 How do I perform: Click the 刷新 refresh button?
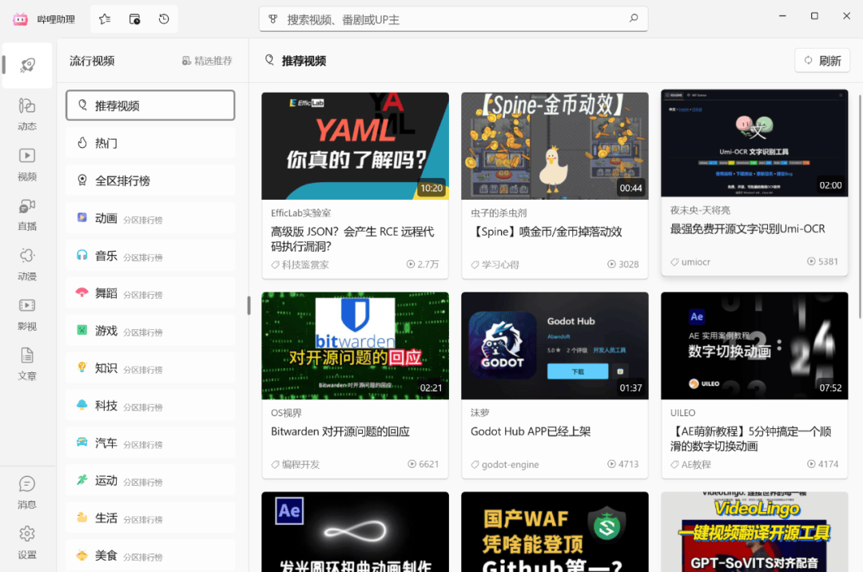(x=822, y=61)
